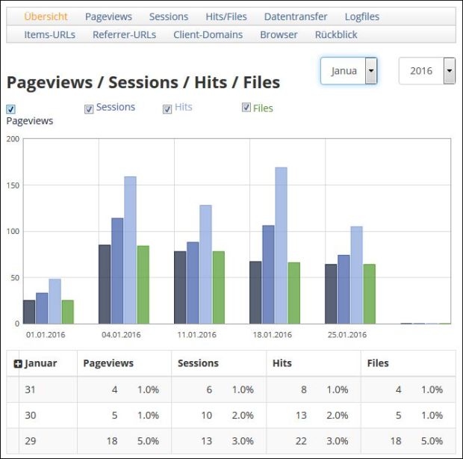Uncheck the Pageviews checkbox
Screen dimensions: 463x459
[10, 109]
